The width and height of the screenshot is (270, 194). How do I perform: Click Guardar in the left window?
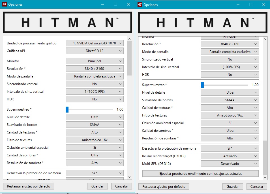tap(97, 186)
